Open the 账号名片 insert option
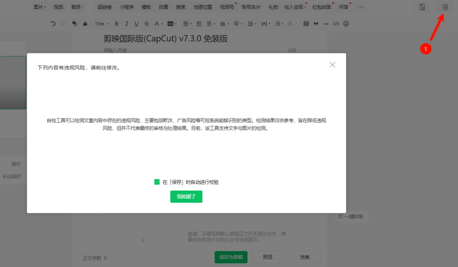The image size is (458, 267). (251, 7)
